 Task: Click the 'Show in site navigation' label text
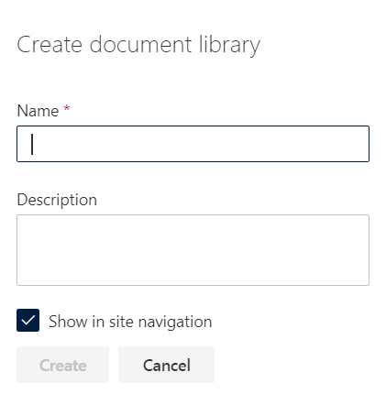pyautogui.click(x=130, y=322)
